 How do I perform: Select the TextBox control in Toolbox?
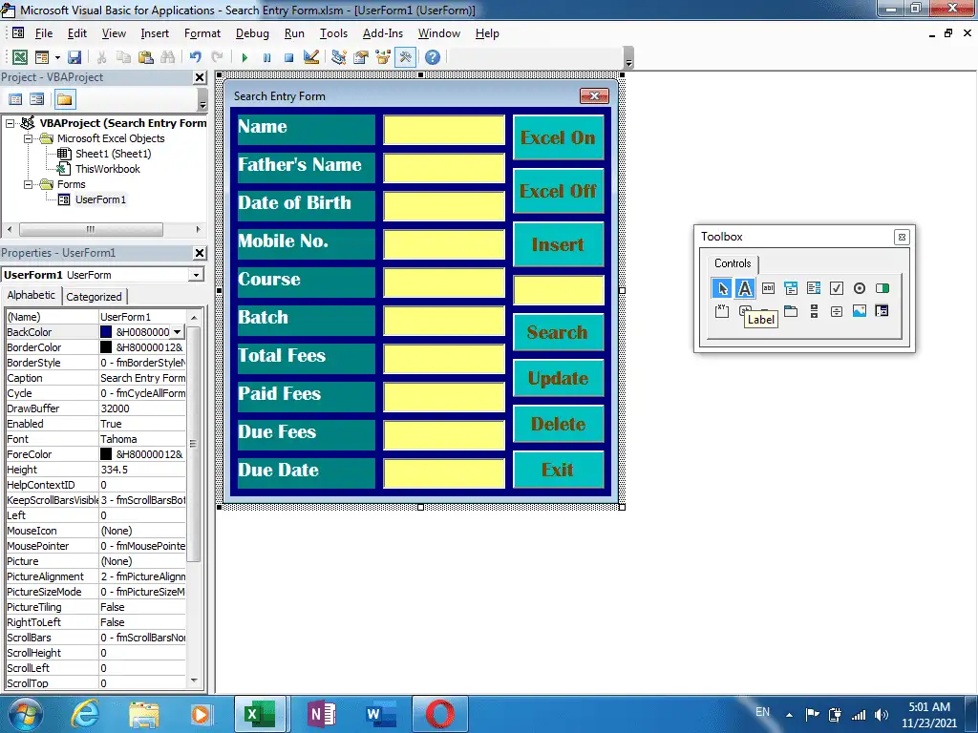769,288
